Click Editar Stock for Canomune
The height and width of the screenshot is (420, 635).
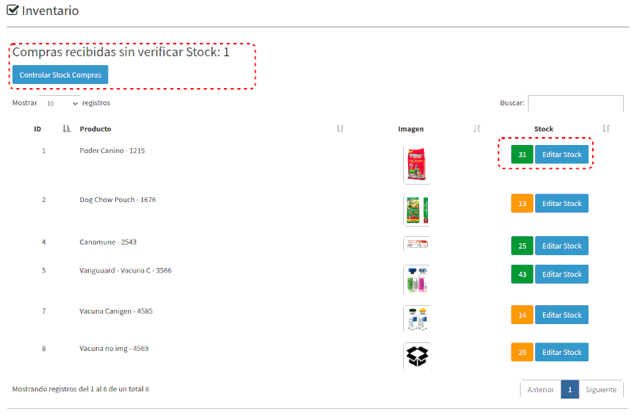561,246
